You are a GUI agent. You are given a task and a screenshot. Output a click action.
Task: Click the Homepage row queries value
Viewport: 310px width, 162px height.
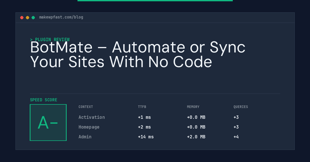(236, 127)
